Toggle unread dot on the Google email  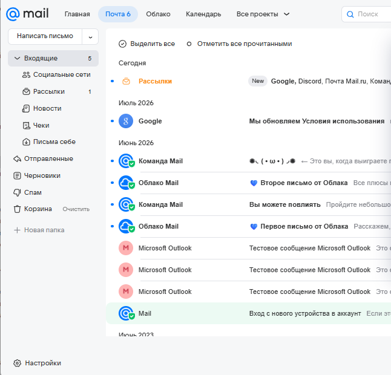click(112, 121)
